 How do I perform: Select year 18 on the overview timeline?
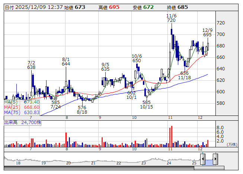point(18,163)
